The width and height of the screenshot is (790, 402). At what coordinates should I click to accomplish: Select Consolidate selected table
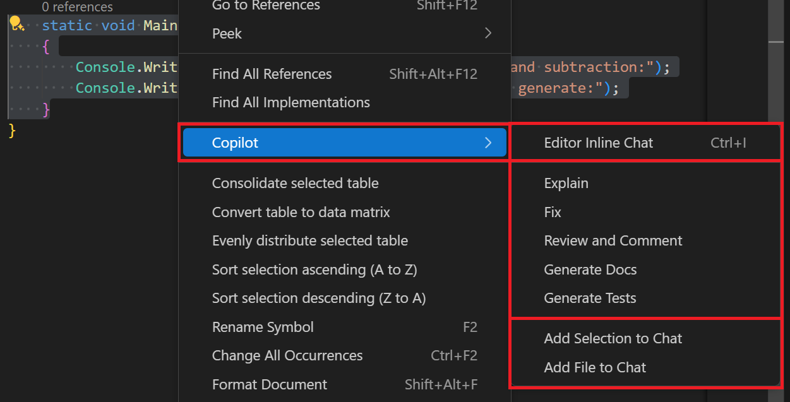tap(344, 183)
